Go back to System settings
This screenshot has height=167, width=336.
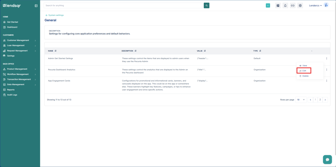pos(54,15)
